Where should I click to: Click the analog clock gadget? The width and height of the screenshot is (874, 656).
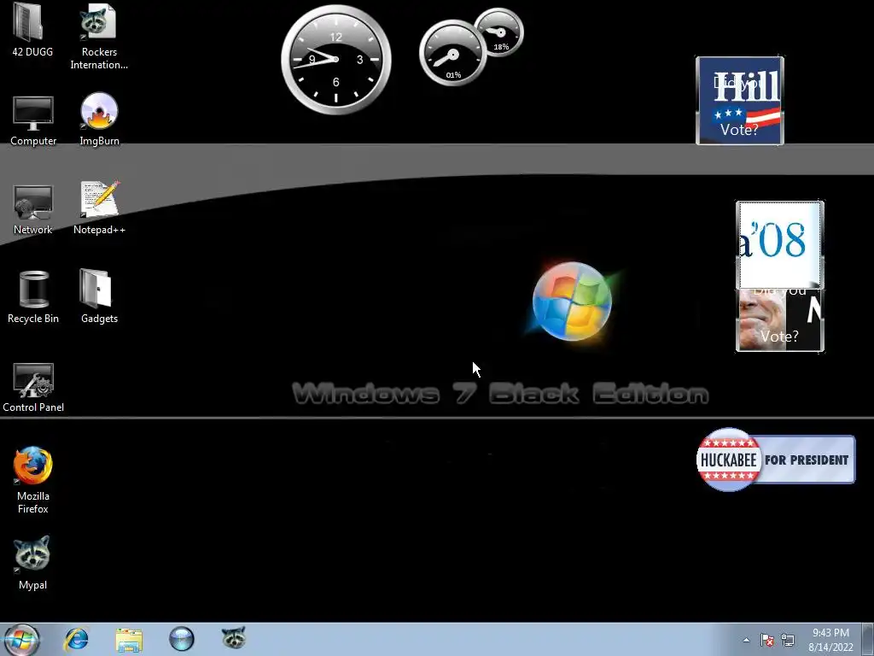(336, 60)
